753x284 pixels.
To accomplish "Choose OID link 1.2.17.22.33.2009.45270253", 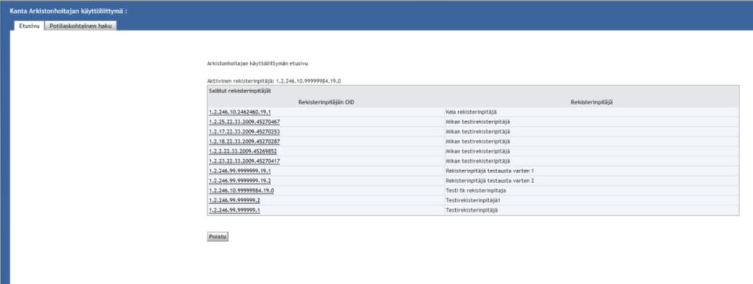I will (x=245, y=131).
